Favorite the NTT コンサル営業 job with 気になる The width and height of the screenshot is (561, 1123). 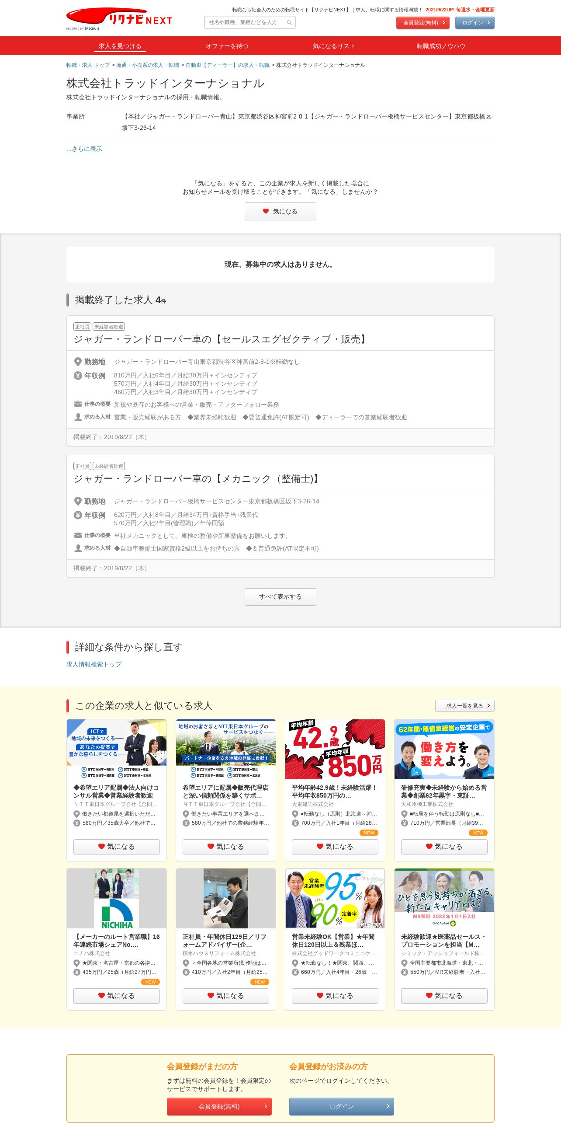click(117, 847)
